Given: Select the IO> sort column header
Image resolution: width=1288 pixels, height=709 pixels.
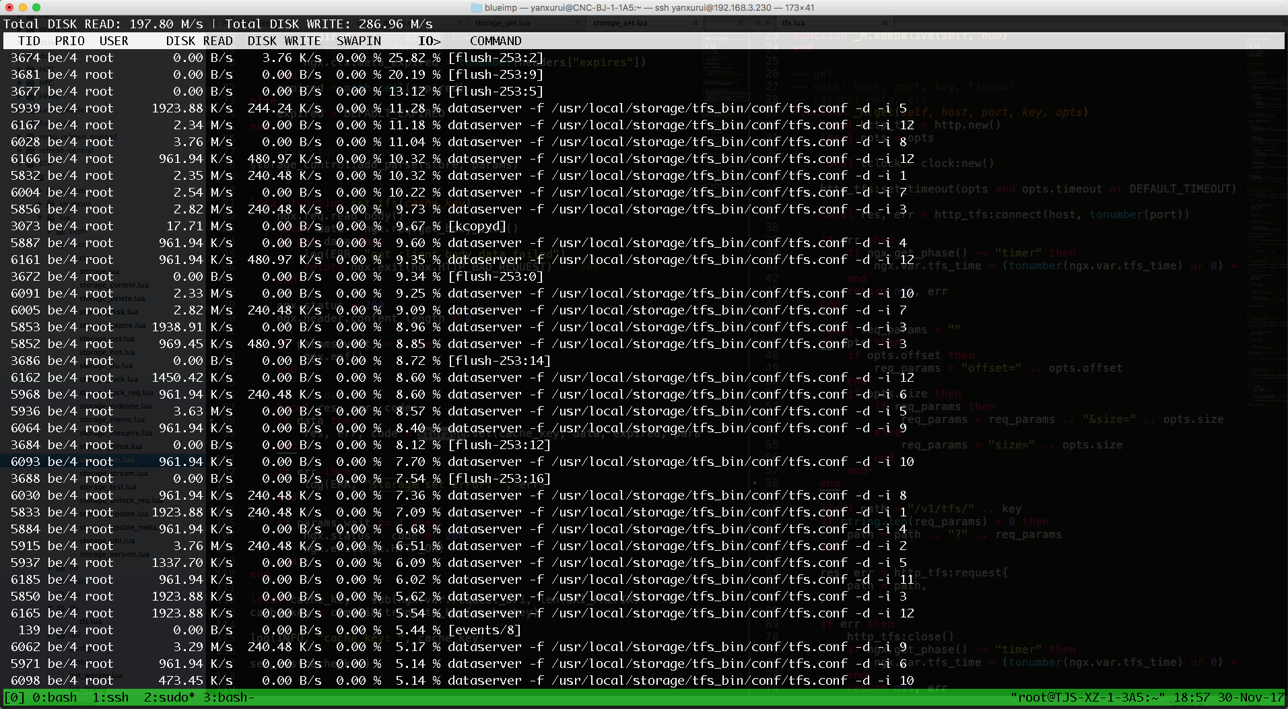Looking at the screenshot, I should tap(429, 41).
